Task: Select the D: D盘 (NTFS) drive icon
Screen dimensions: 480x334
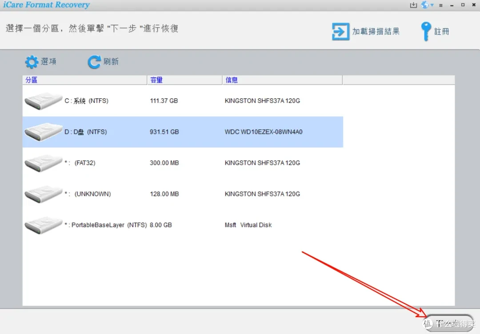Action: coord(43,132)
